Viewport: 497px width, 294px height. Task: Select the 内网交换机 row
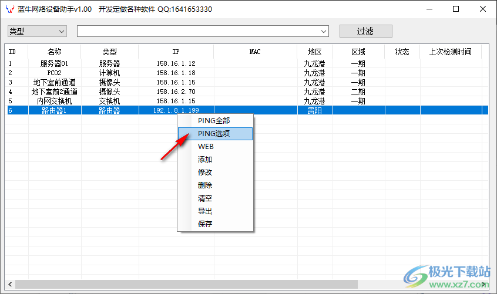pos(247,102)
